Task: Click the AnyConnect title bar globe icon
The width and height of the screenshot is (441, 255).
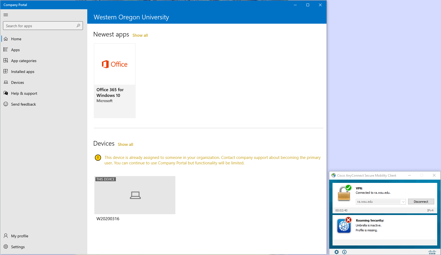Action: [334, 175]
